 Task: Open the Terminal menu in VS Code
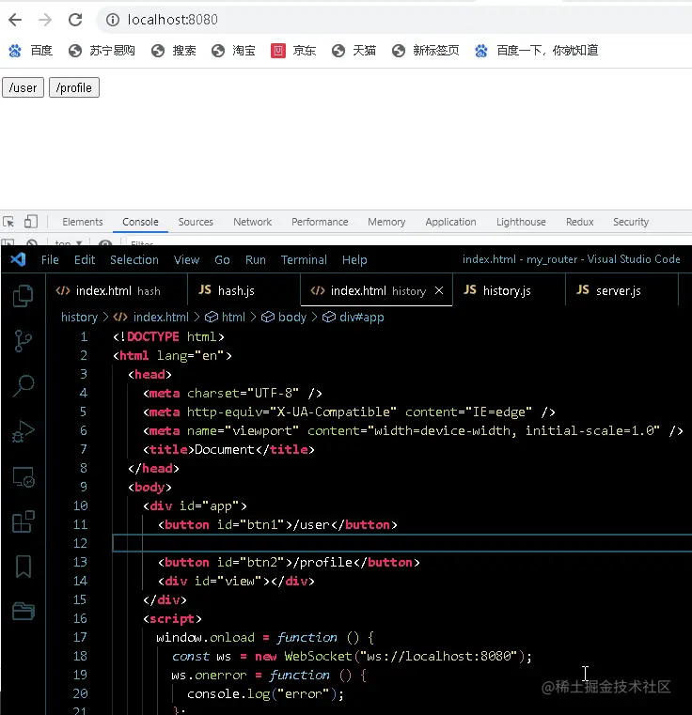304,260
